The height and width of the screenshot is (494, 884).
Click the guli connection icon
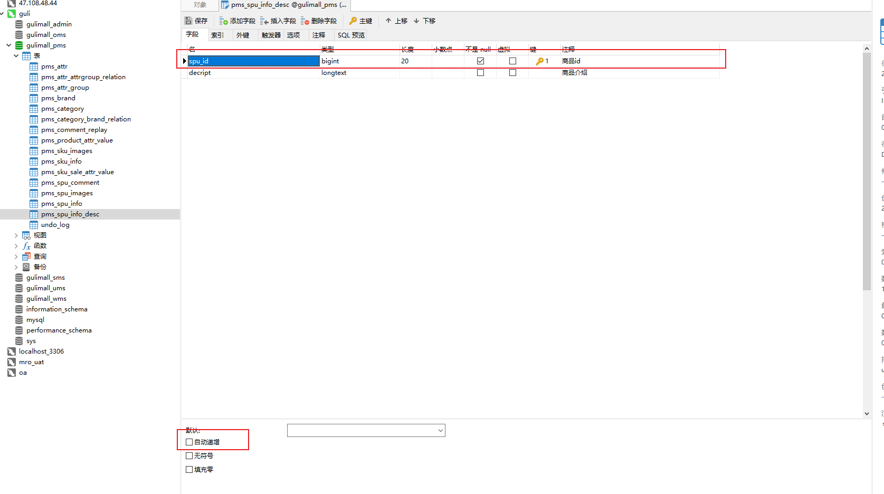click(x=12, y=14)
